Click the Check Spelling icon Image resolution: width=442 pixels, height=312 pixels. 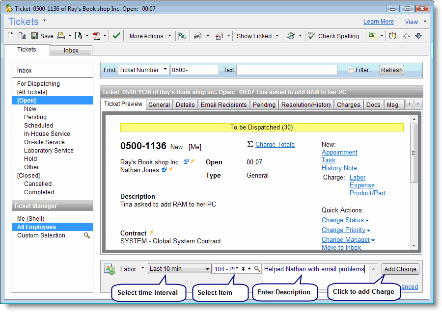[x=311, y=36]
